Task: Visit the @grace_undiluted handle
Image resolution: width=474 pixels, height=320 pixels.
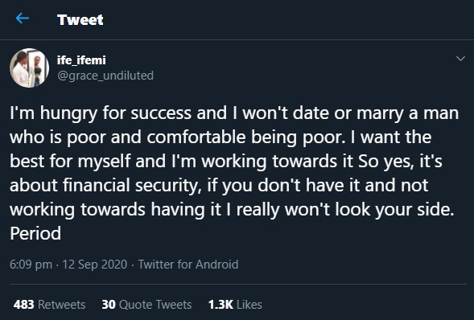Action: 105,76
